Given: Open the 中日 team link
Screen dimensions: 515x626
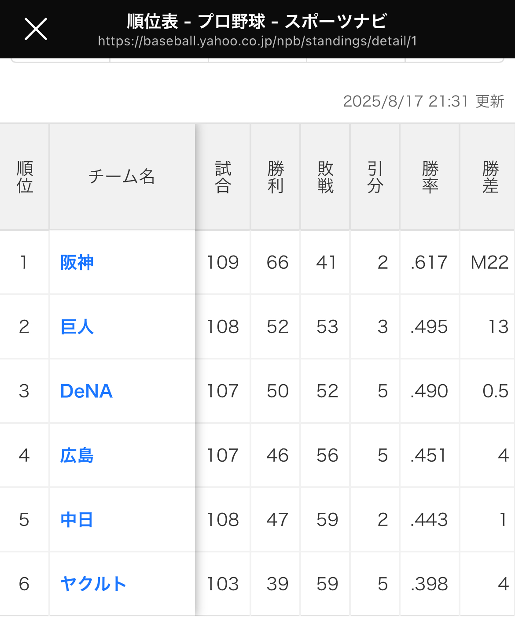Looking at the screenshot, I should [x=77, y=520].
